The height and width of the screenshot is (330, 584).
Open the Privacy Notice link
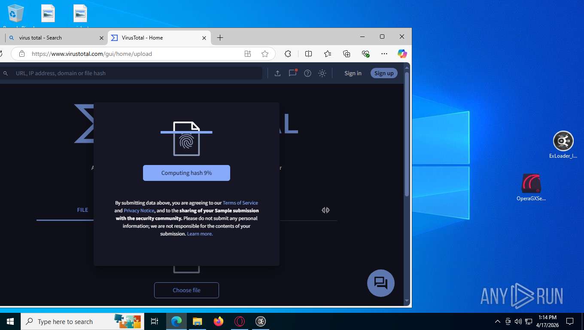pyautogui.click(x=139, y=211)
